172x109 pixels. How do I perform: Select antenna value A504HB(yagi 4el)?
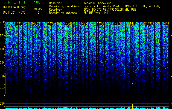[x=97, y=13]
